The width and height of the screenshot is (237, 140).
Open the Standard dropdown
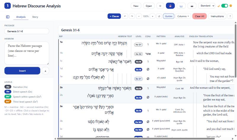pos(207,6)
